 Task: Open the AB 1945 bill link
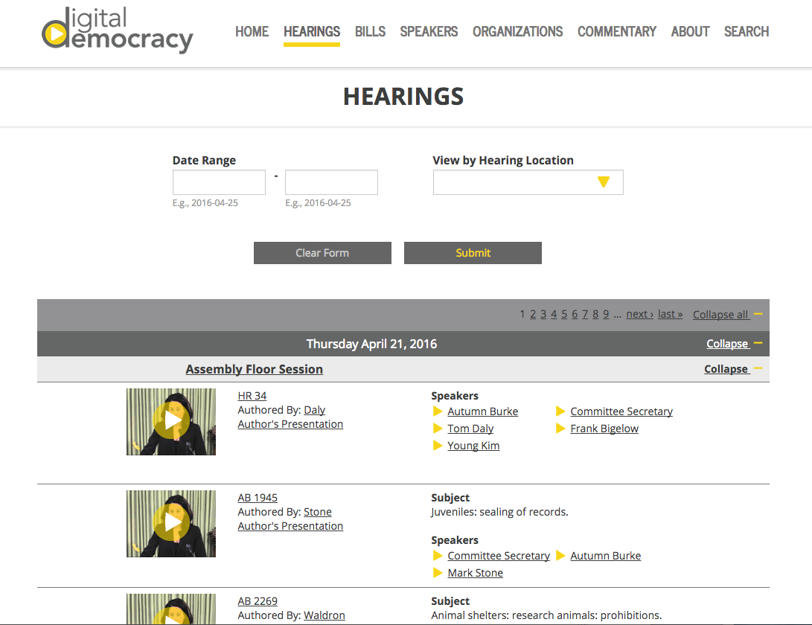tap(258, 498)
